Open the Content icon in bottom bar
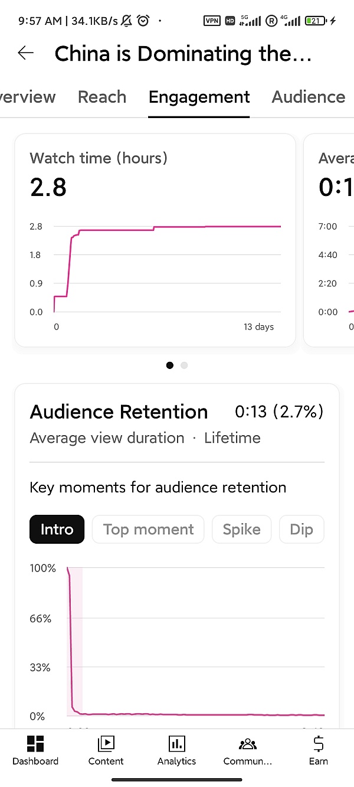The height and width of the screenshot is (787, 354). point(106,743)
